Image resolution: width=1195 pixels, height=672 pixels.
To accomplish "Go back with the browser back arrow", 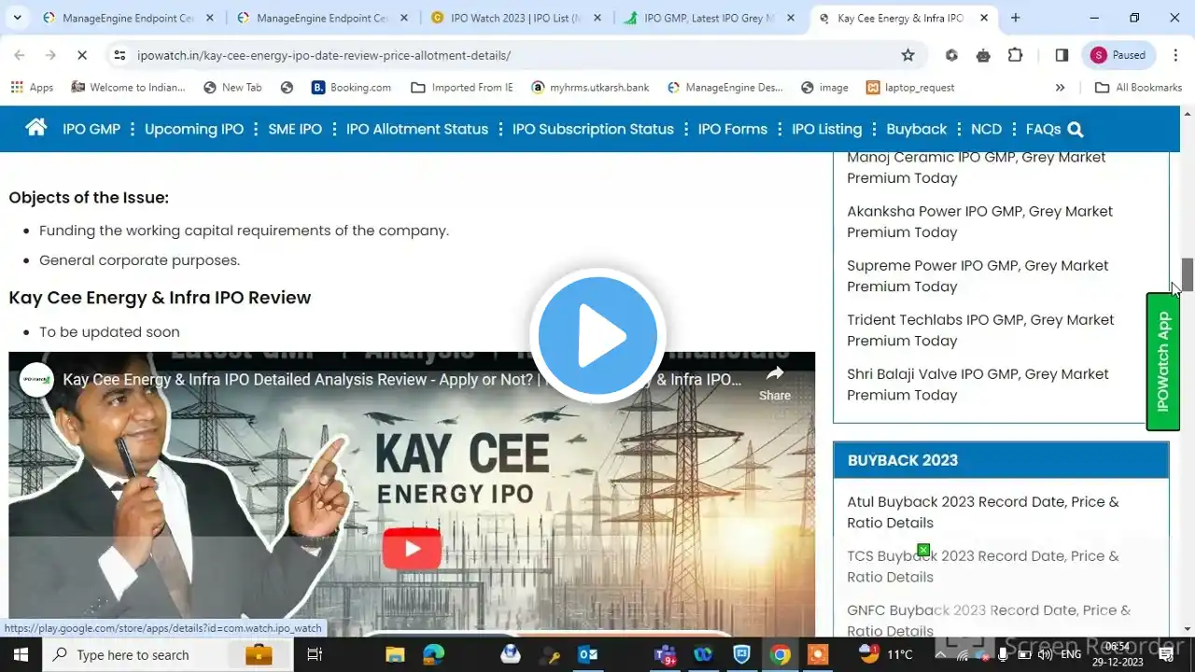I will point(20,55).
